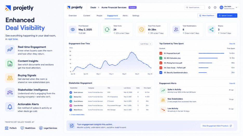The width and height of the screenshot is (243, 136).
Task: Expand the Alex Smith account menu chevron
Action: coord(237,7)
